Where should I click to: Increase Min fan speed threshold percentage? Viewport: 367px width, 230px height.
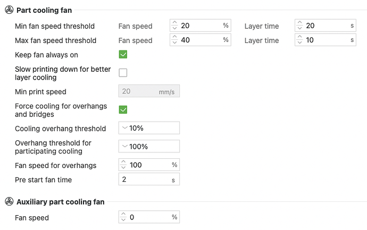click(174, 23)
